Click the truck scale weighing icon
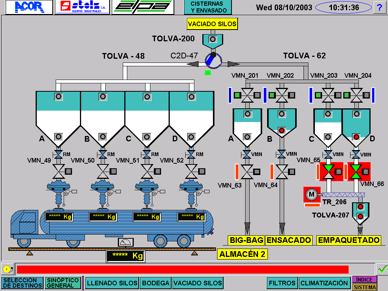The height and width of the screenshot is (291, 388). point(125,242)
